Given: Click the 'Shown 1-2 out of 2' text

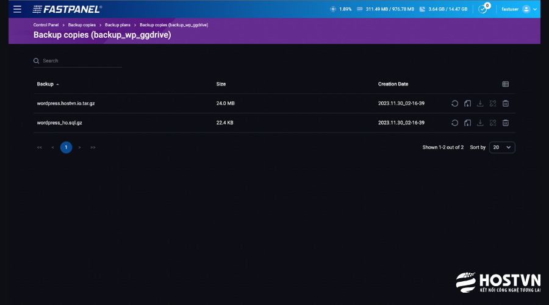Looking at the screenshot, I should point(443,148).
